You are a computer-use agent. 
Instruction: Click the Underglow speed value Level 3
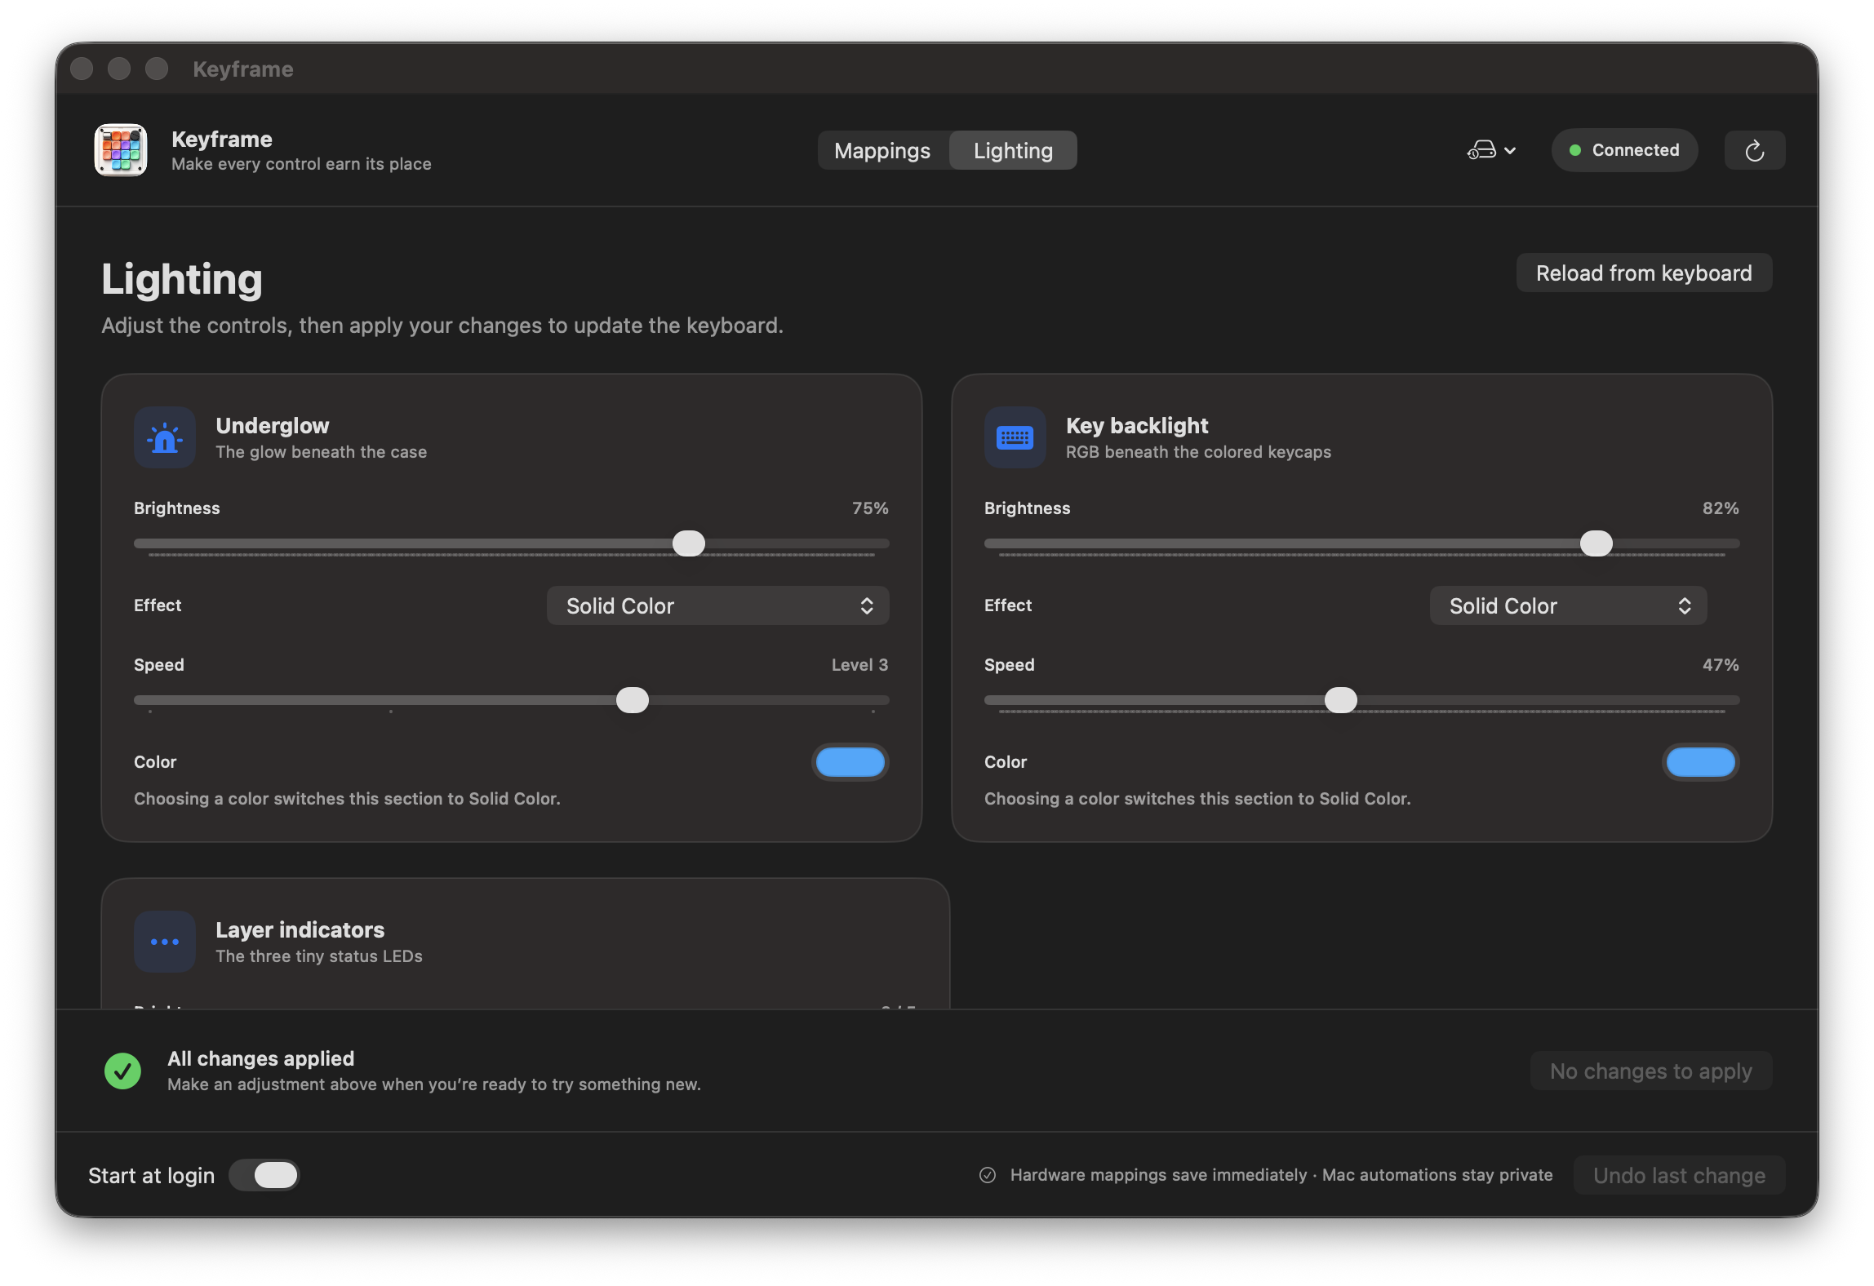(x=859, y=664)
